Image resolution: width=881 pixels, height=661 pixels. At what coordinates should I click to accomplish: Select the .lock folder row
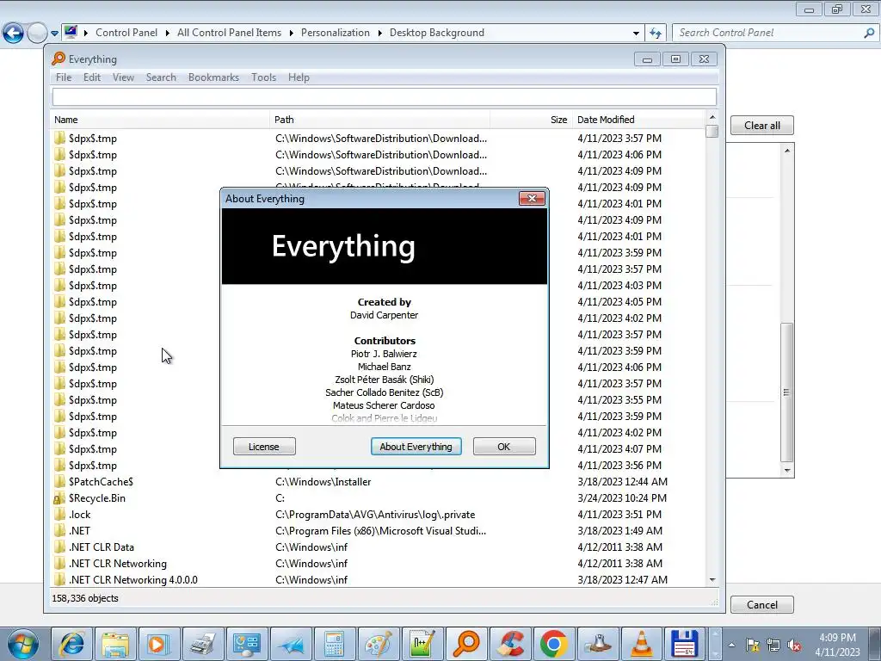[x=379, y=515]
